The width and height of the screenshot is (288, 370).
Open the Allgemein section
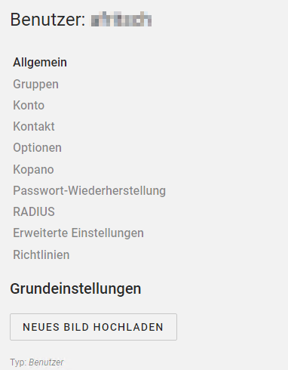pyautogui.click(x=40, y=63)
